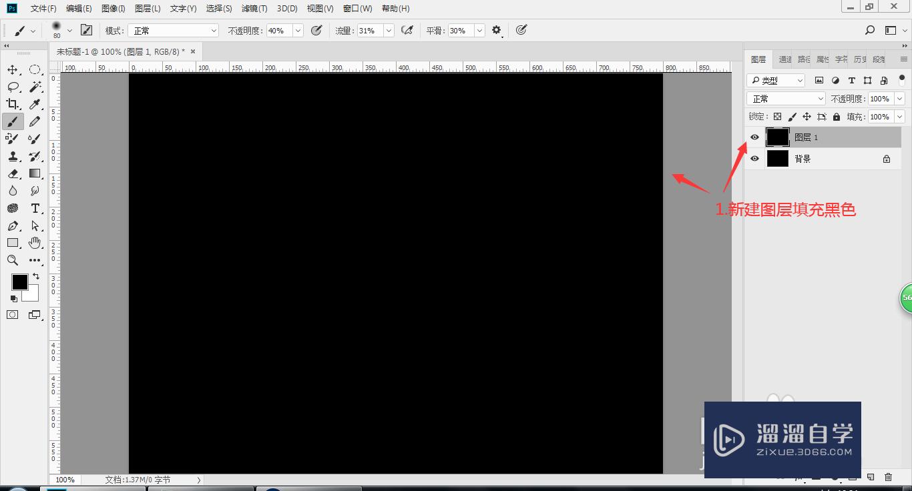Select the Move tool
912x491 pixels.
coord(13,70)
